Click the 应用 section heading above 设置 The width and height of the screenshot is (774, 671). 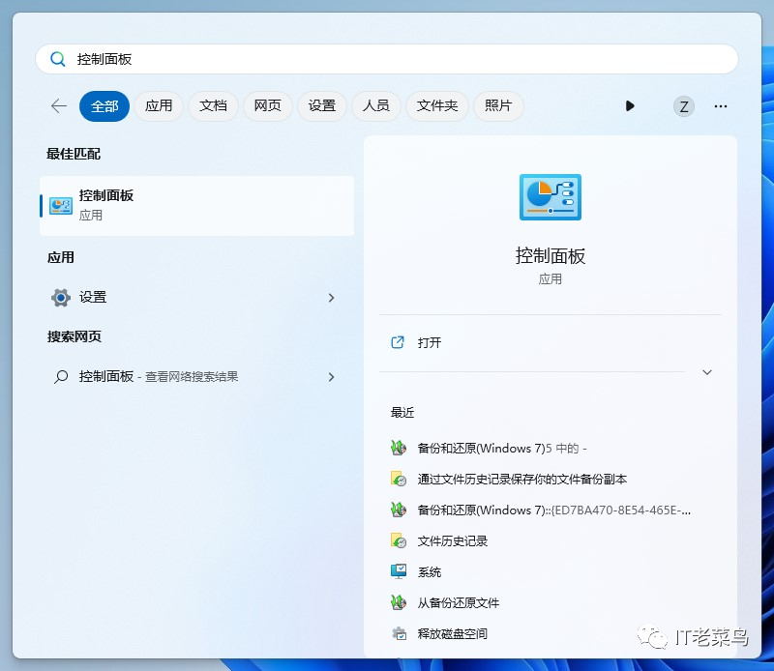[x=61, y=257]
